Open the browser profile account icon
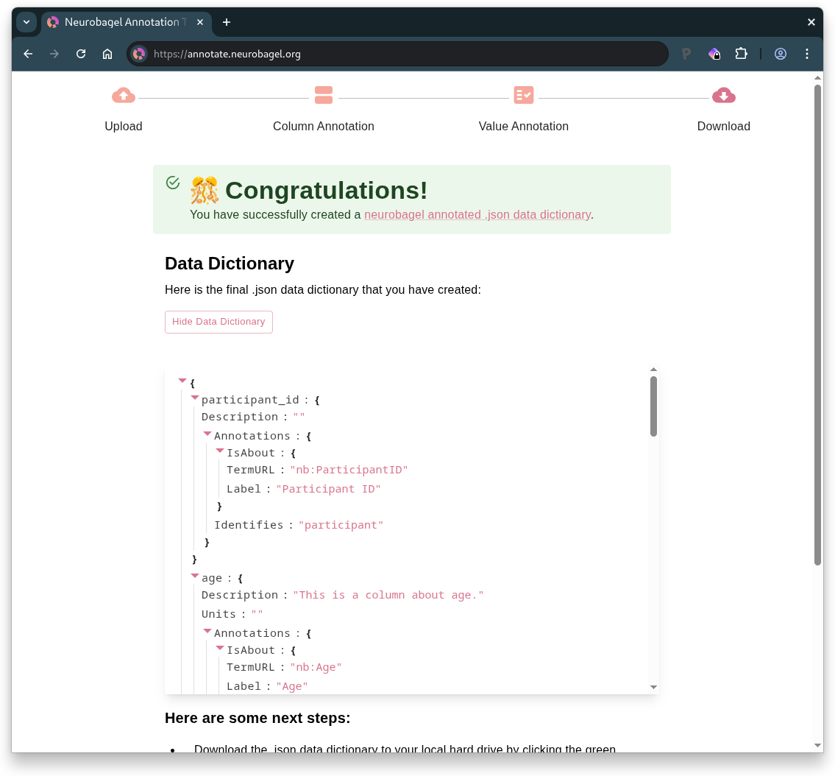Screen dimensions: 835x776 (x=780, y=54)
